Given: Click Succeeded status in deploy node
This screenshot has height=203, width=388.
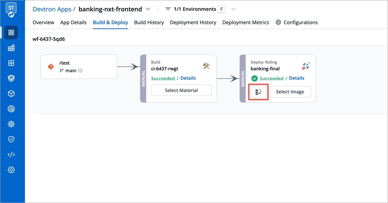Looking at the screenshot, I should pos(271,78).
